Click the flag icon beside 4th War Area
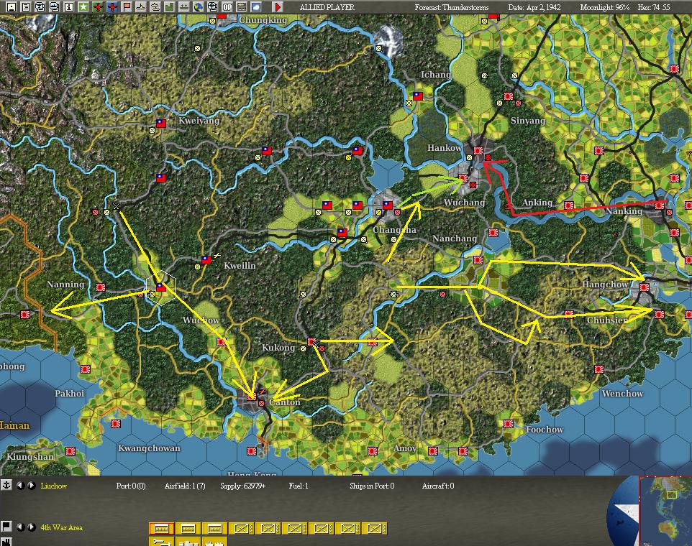Image resolution: width=692 pixels, height=546 pixels. pos(6,527)
